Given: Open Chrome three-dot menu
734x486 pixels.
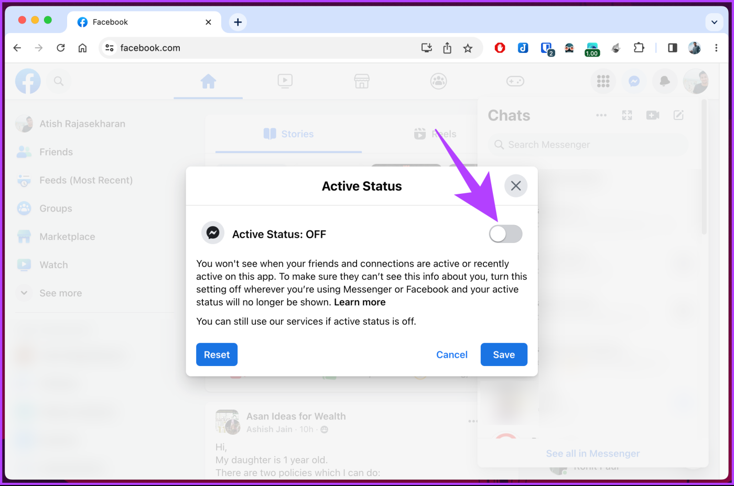Looking at the screenshot, I should pyautogui.click(x=716, y=48).
